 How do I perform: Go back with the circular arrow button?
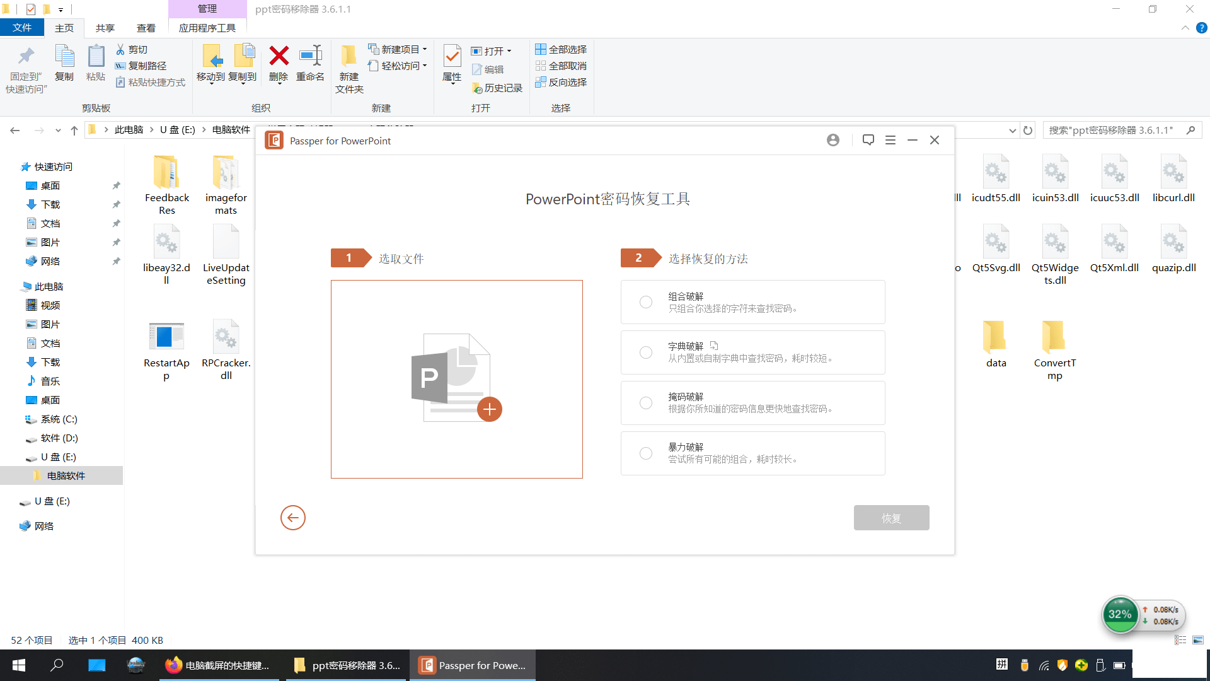[293, 518]
